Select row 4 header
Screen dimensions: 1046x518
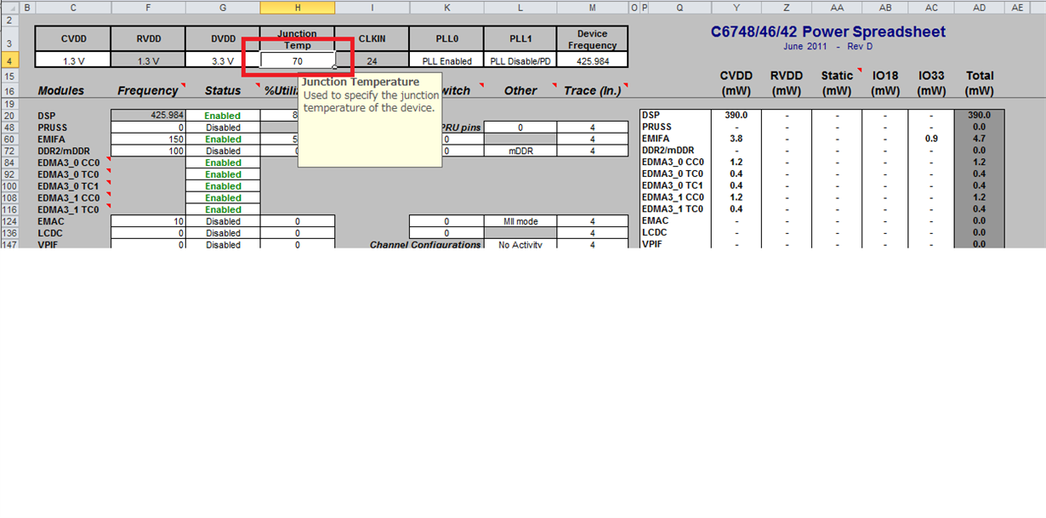pyautogui.click(x=9, y=60)
